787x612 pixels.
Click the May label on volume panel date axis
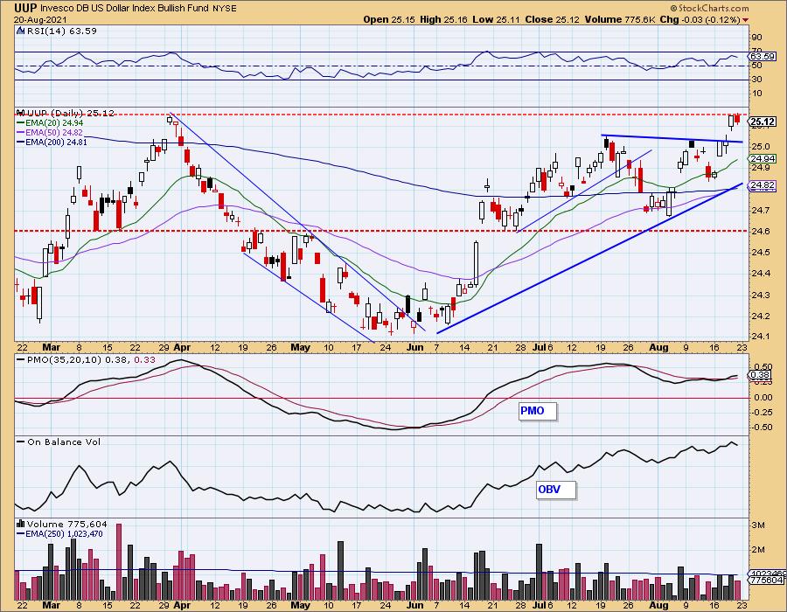tap(300, 605)
